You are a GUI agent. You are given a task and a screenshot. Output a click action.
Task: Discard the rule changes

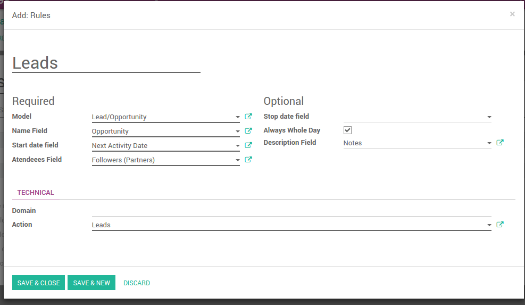pos(137,283)
